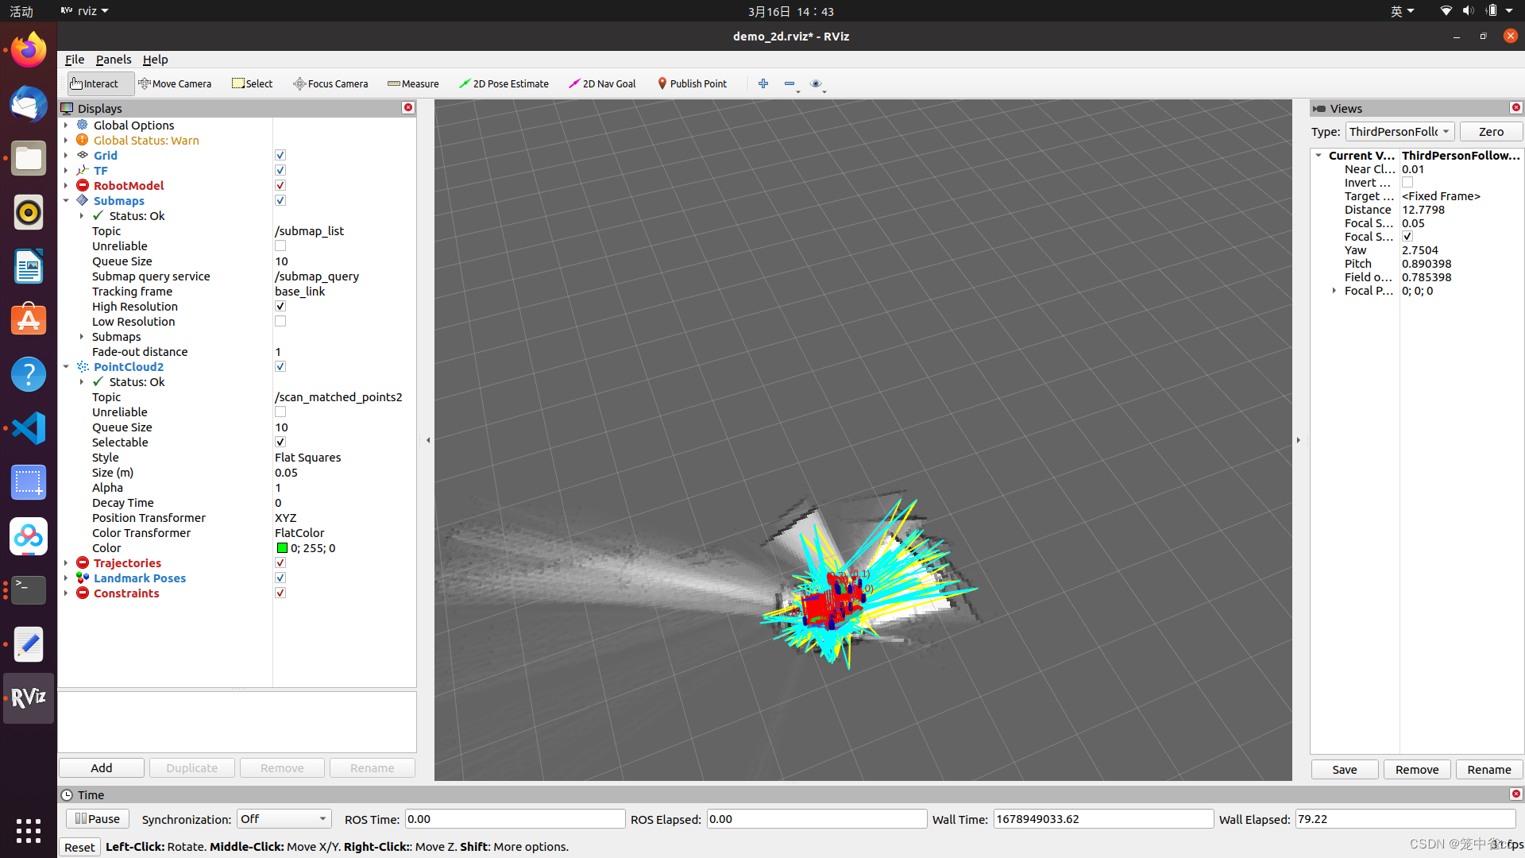
Task: Expand the RobotModel tree item
Action: tap(66, 186)
